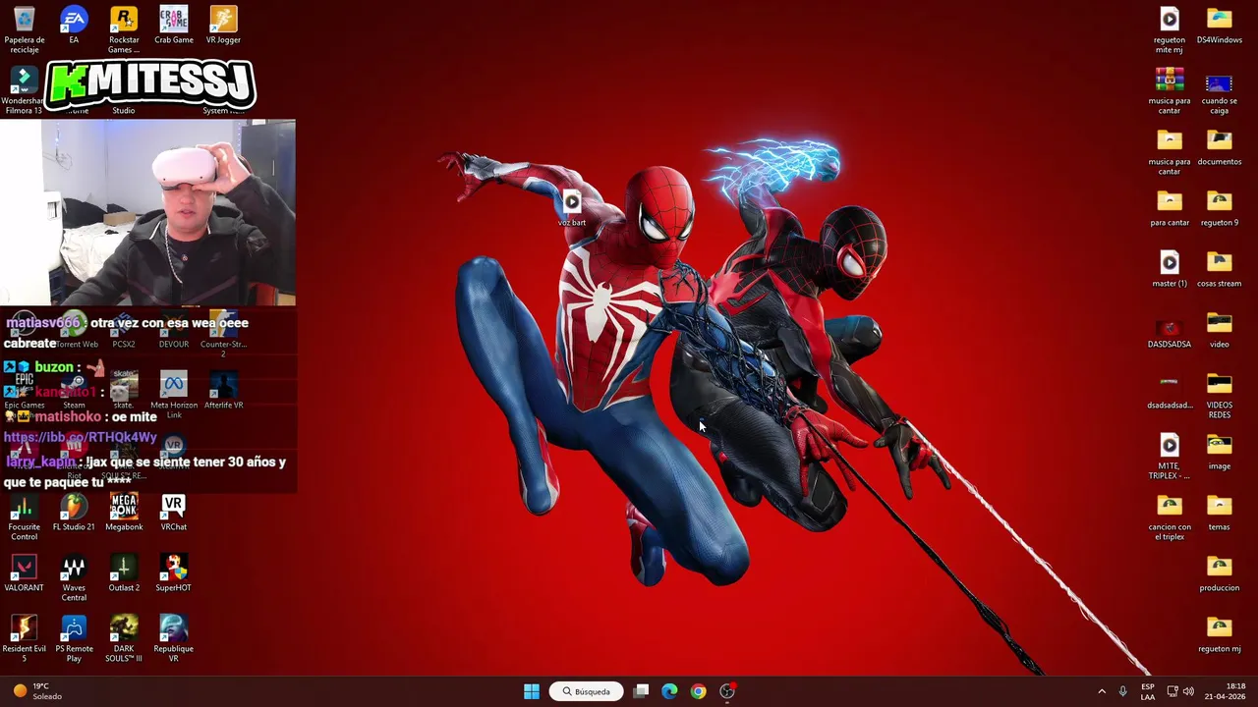The height and width of the screenshot is (707, 1258).
Task: Select the SuperHOT game icon
Action: 173,573
